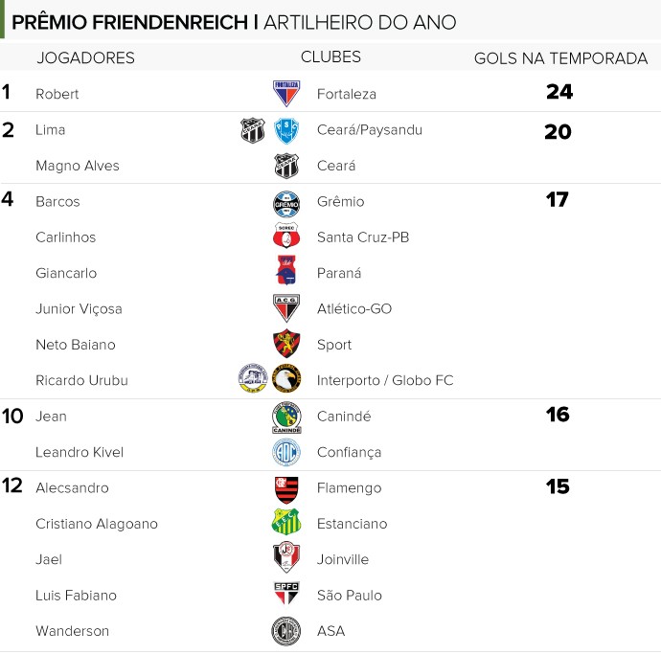Select the Estanciano green-yellow crest
This screenshot has width=661, height=654.
pyautogui.click(x=286, y=521)
